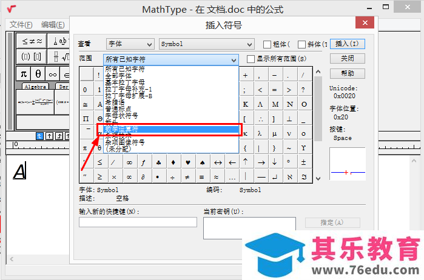This screenshot has height=280, width=424.
Task: Choose 字母状符号 from the range list
Action: (171, 116)
